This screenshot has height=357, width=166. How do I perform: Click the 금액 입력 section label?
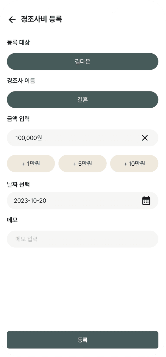(x=18, y=119)
